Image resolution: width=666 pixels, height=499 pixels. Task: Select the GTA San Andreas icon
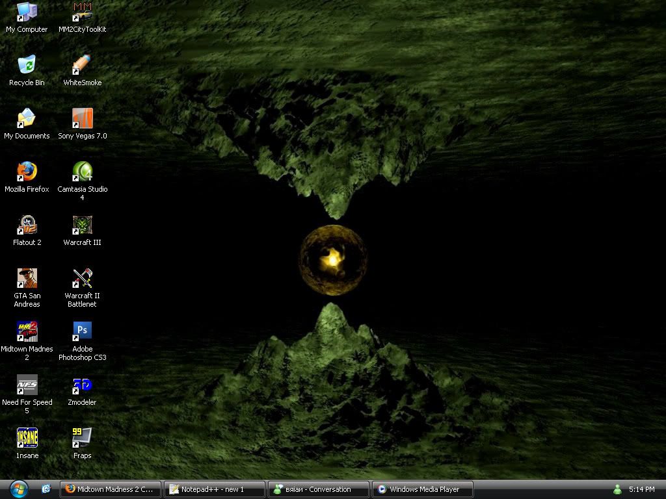coord(27,278)
